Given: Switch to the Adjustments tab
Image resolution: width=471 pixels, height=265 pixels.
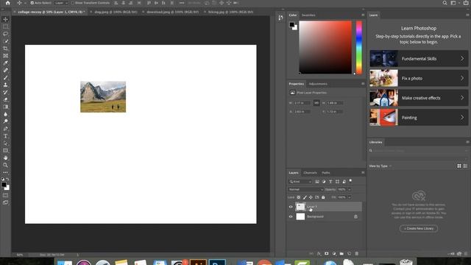Looking at the screenshot, I should point(318,84).
